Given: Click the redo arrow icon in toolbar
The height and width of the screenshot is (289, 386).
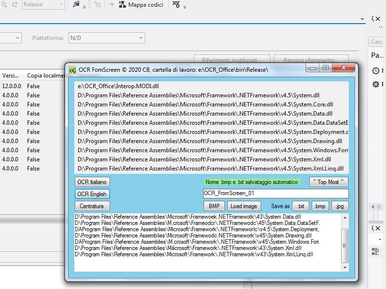Looking at the screenshot, I should (x=15, y=4).
